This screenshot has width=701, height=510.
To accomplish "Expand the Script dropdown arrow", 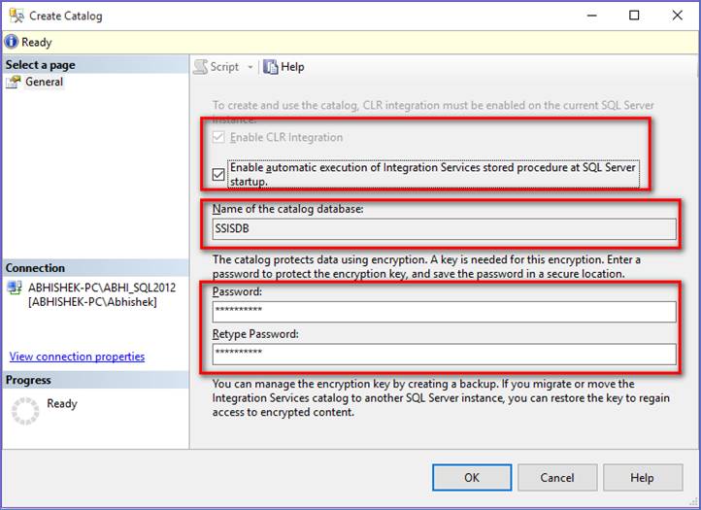I will click(250, 68).
